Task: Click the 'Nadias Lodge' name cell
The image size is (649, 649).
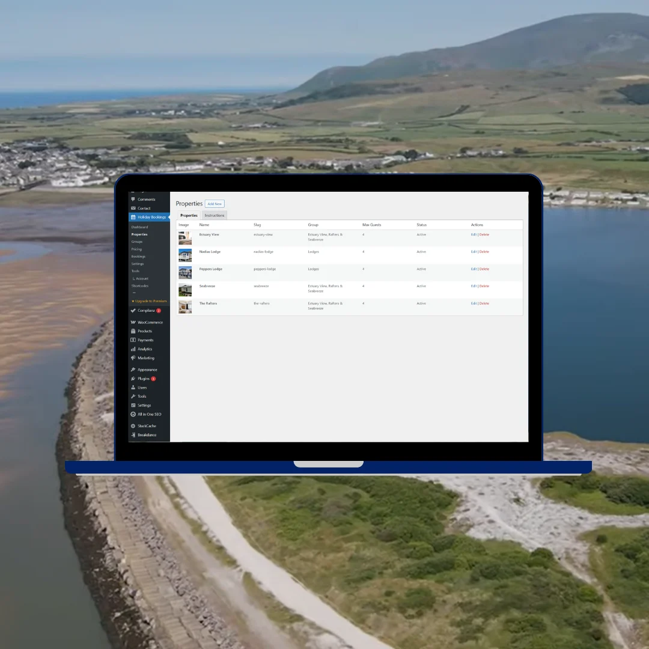Action: tap(210, 252)
